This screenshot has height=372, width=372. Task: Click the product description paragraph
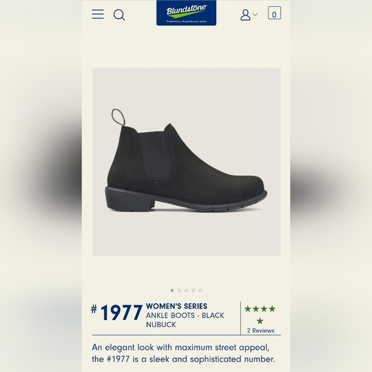click(183, 353)
